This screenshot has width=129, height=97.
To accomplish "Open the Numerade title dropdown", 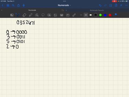I will (64, 5).
